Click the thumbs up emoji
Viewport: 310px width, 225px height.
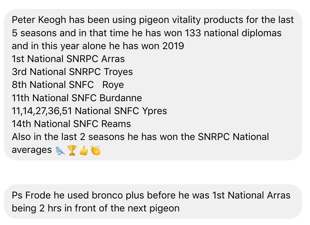pyautogui.click(x=83, y=150)
